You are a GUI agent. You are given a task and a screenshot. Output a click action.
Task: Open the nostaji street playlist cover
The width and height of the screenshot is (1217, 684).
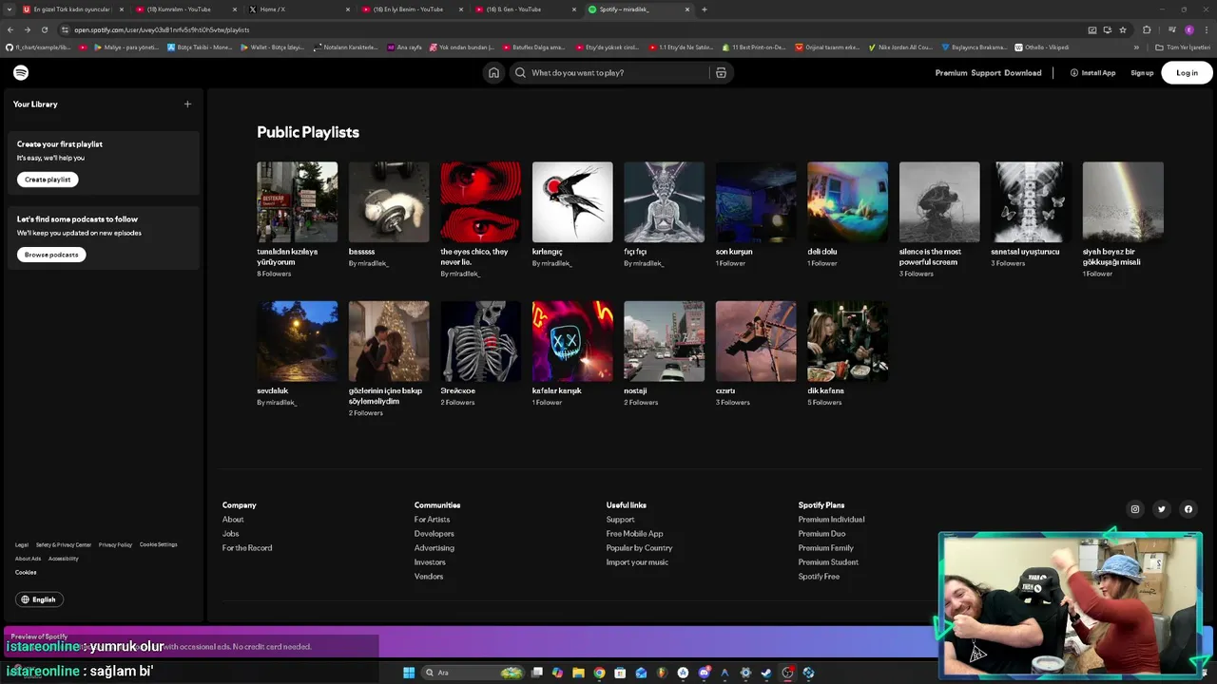coord(664,341)
